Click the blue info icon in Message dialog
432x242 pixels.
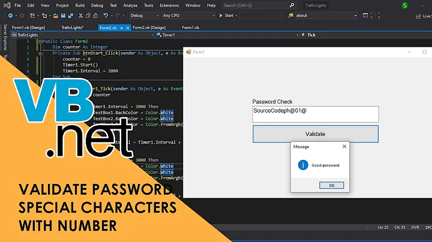tap(303, 165)
